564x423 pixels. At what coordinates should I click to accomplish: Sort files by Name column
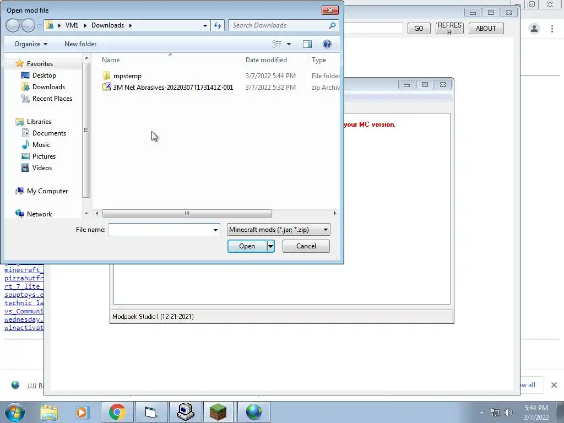[x=111, y=60]
